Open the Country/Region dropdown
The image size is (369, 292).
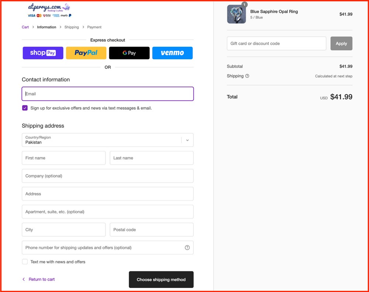click(107, 140)
